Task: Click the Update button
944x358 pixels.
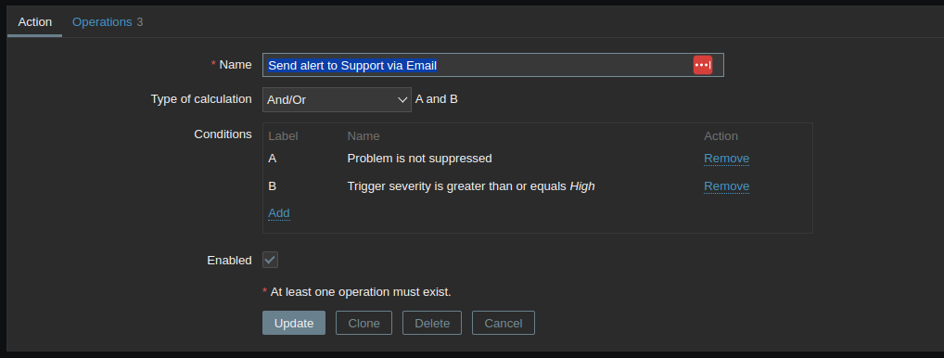Action: click(x=294, y=323)
